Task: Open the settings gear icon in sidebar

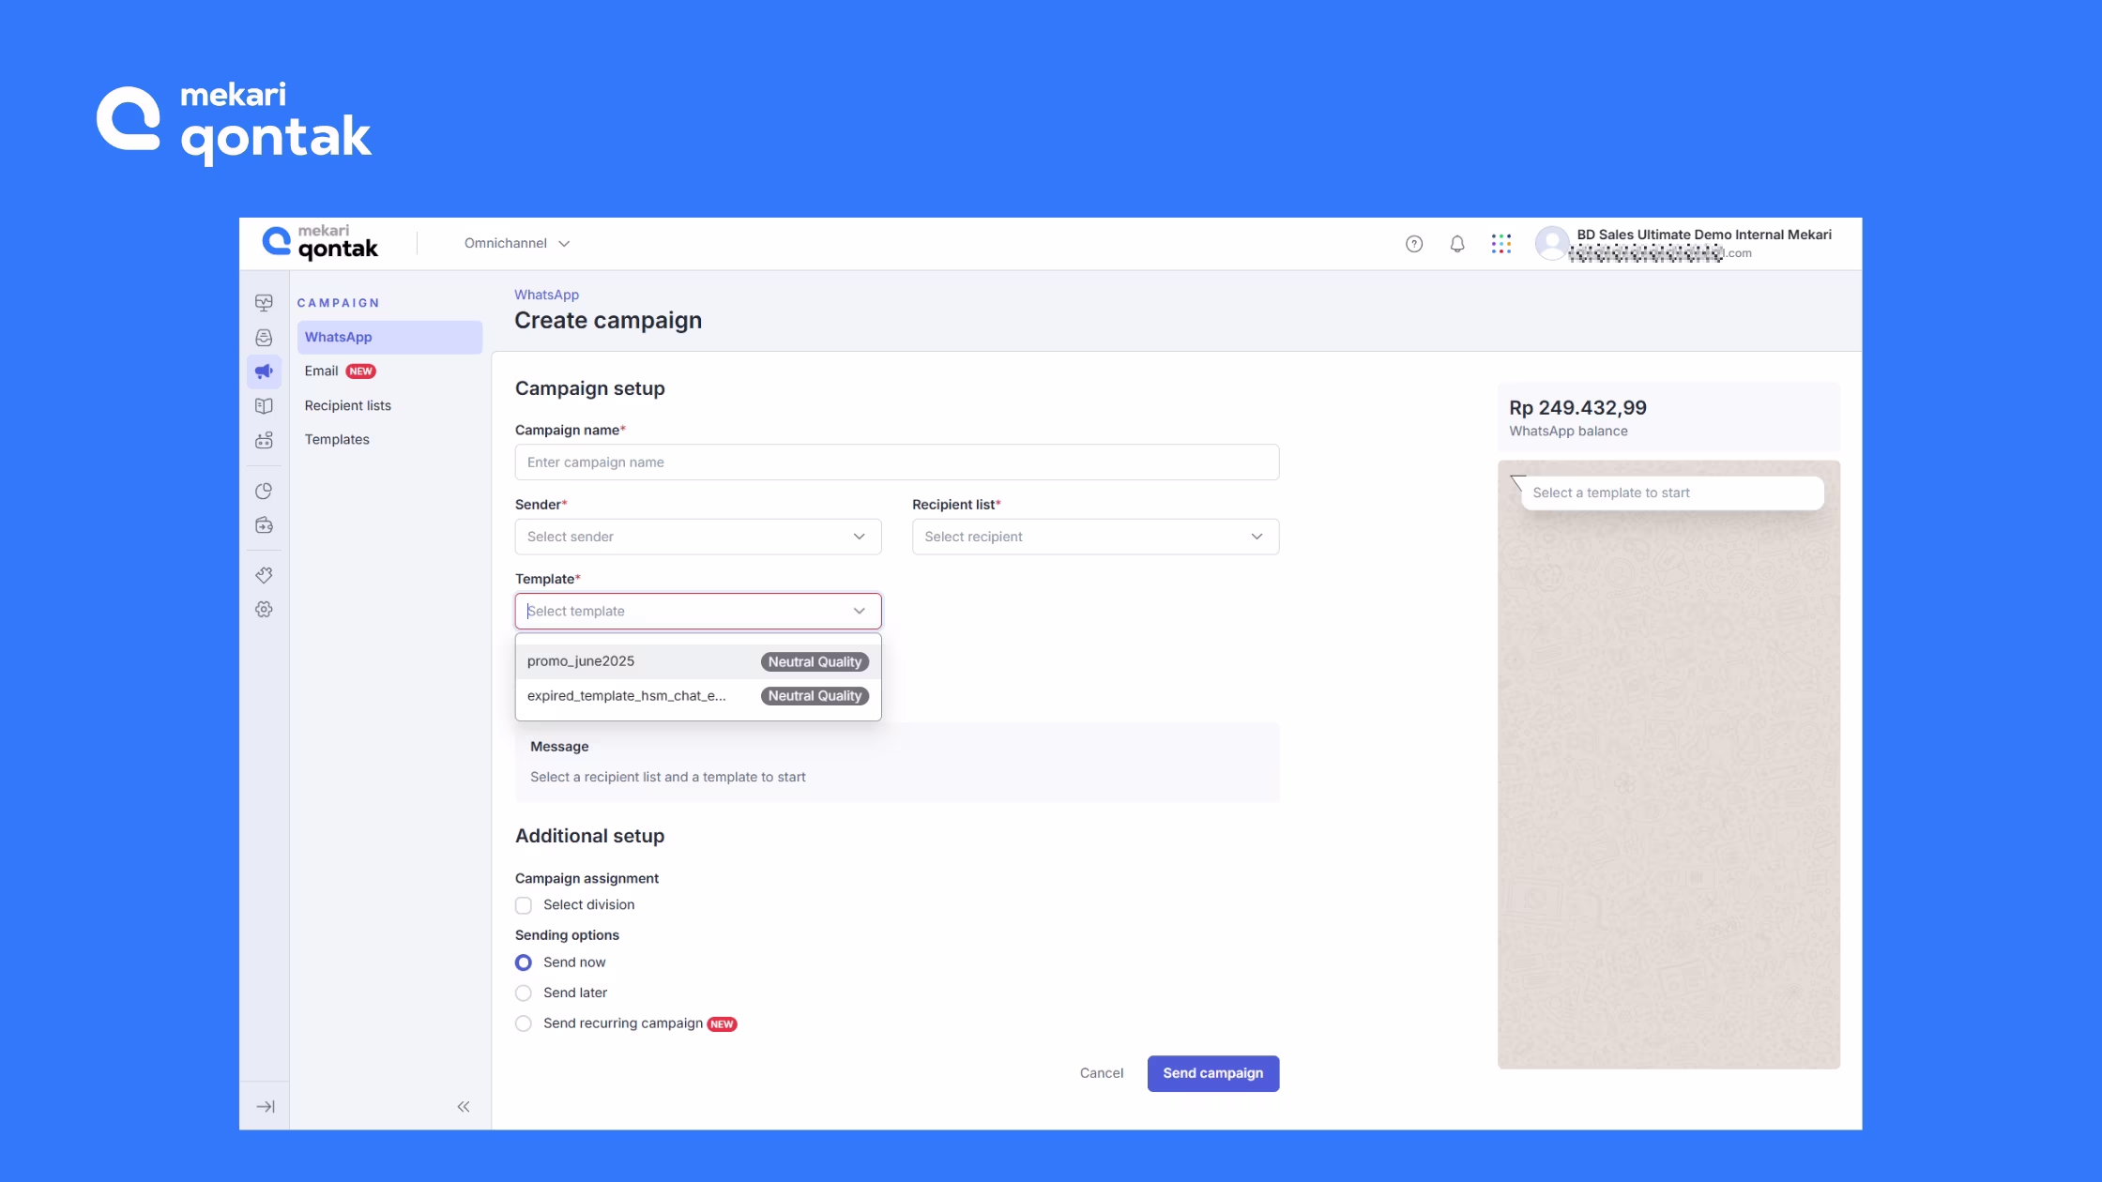Action: coord(264,610)
